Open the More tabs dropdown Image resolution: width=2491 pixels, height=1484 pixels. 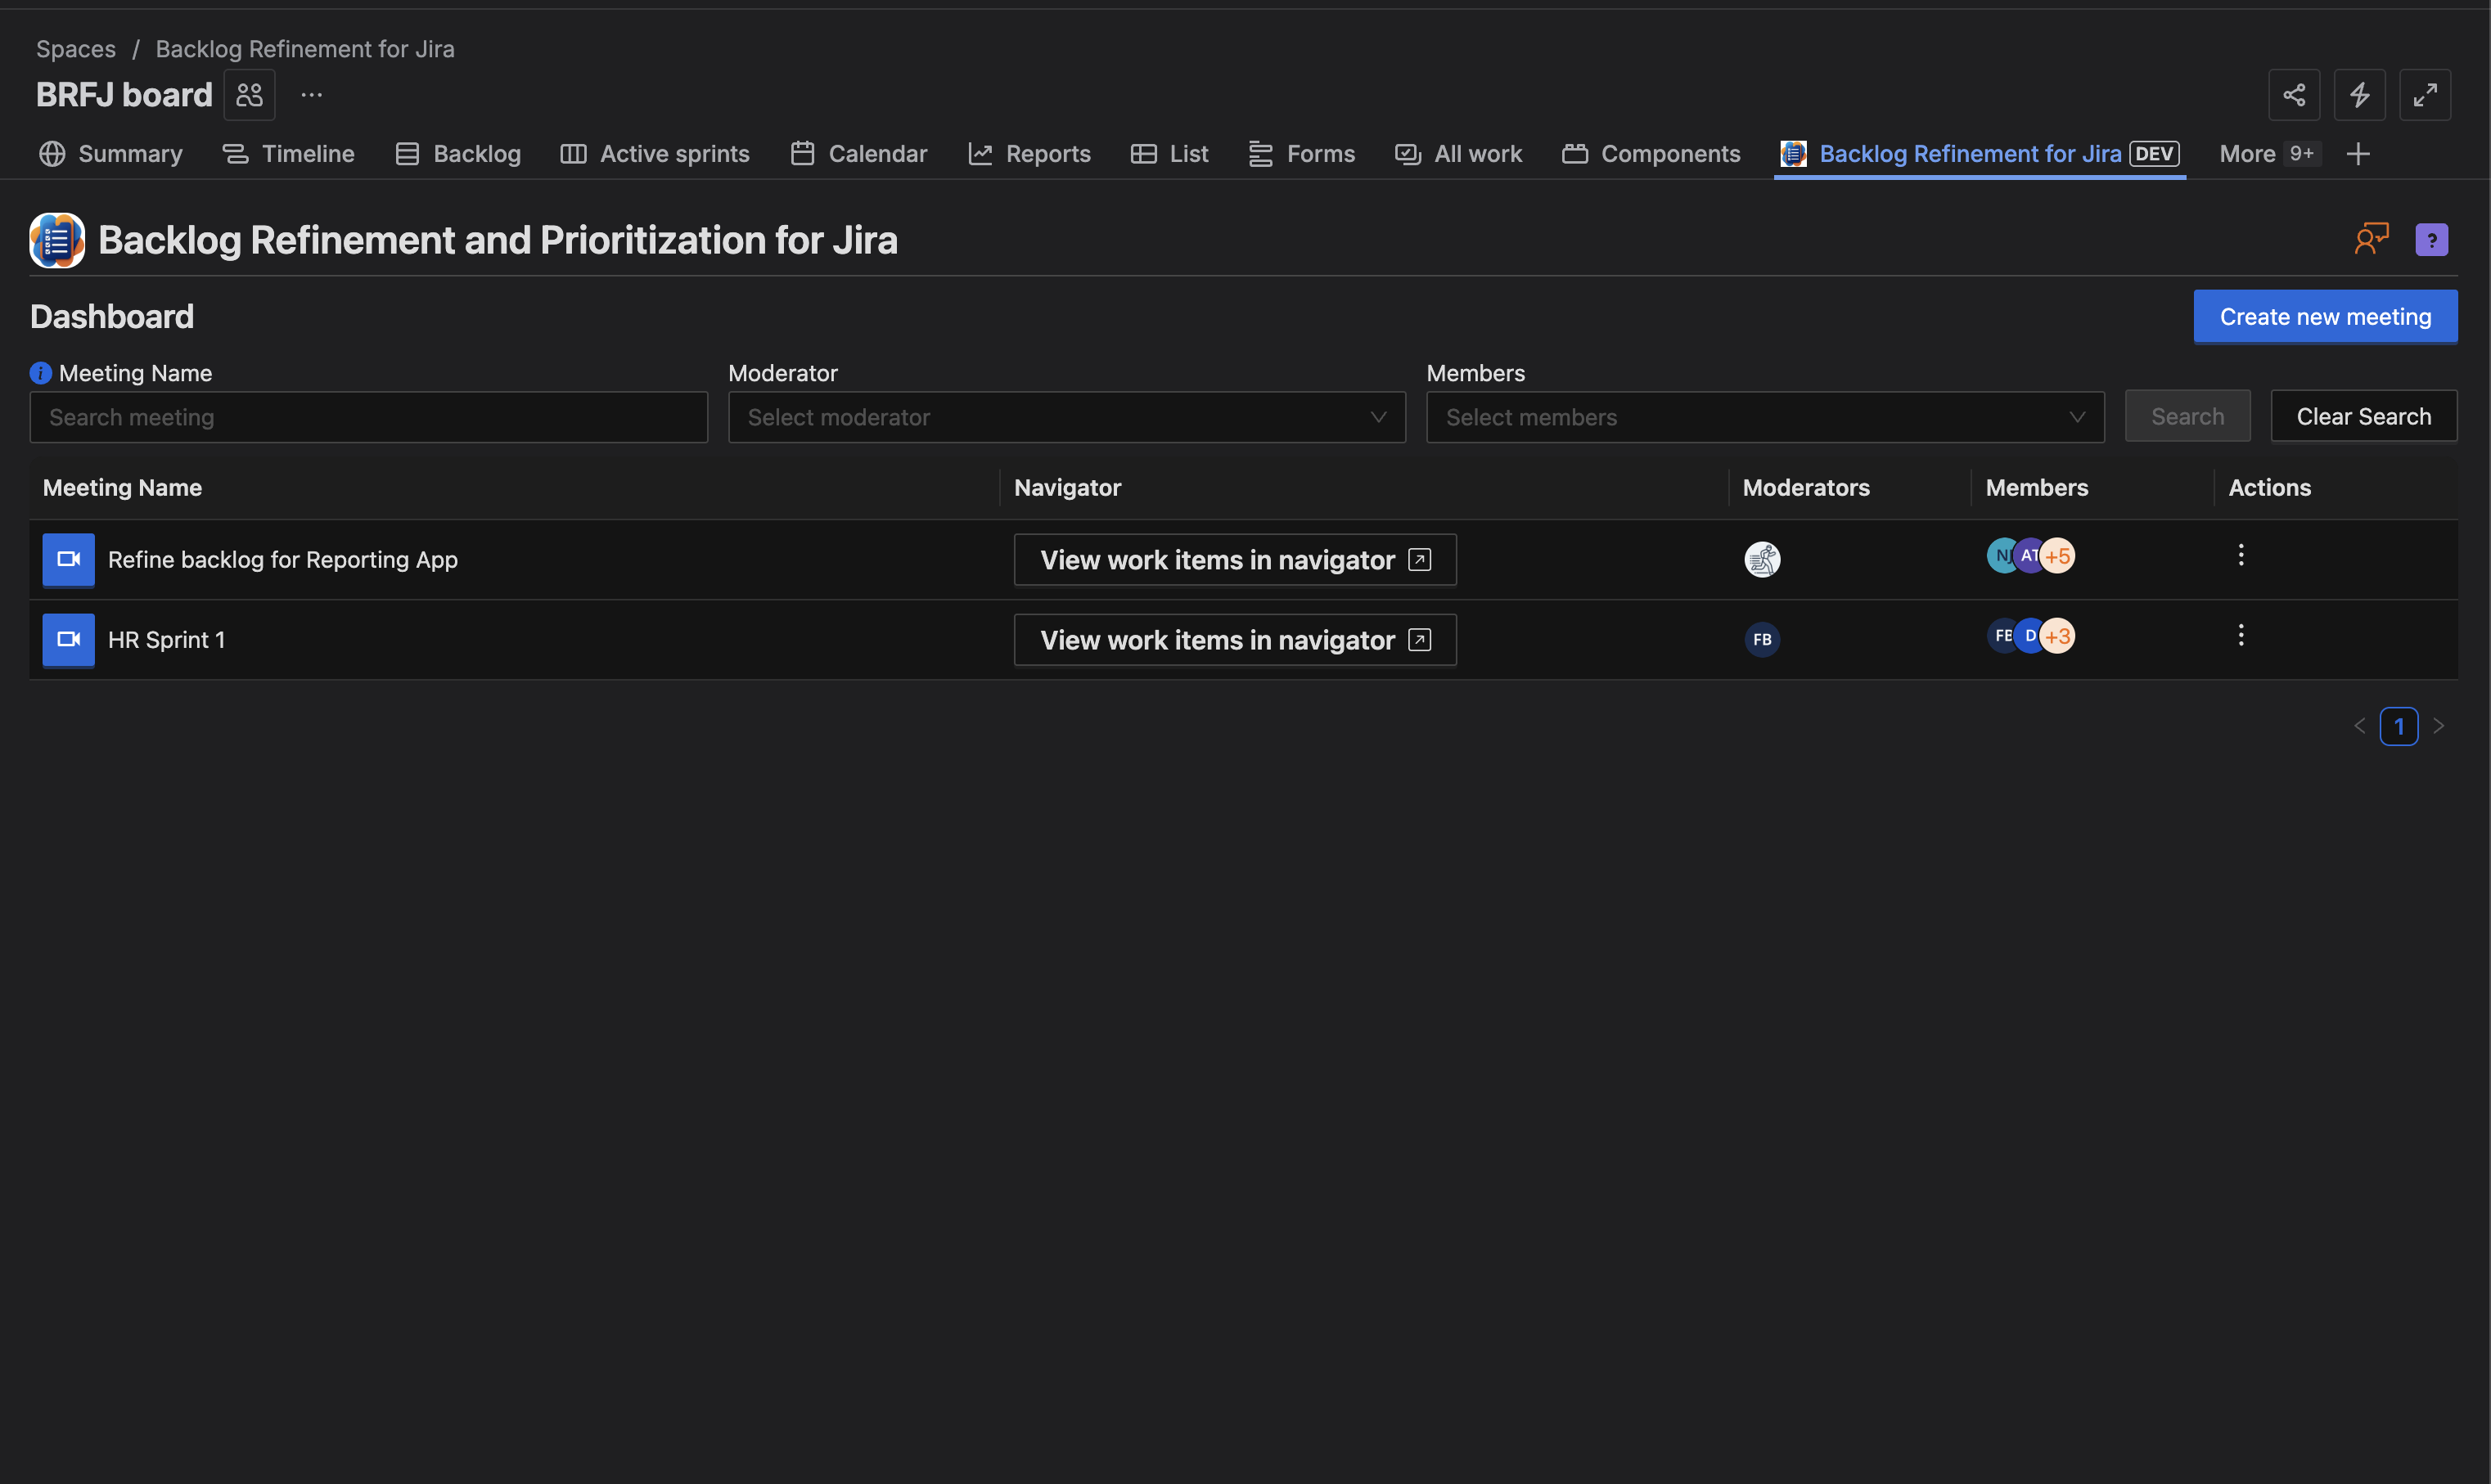tap(2265, 154)
